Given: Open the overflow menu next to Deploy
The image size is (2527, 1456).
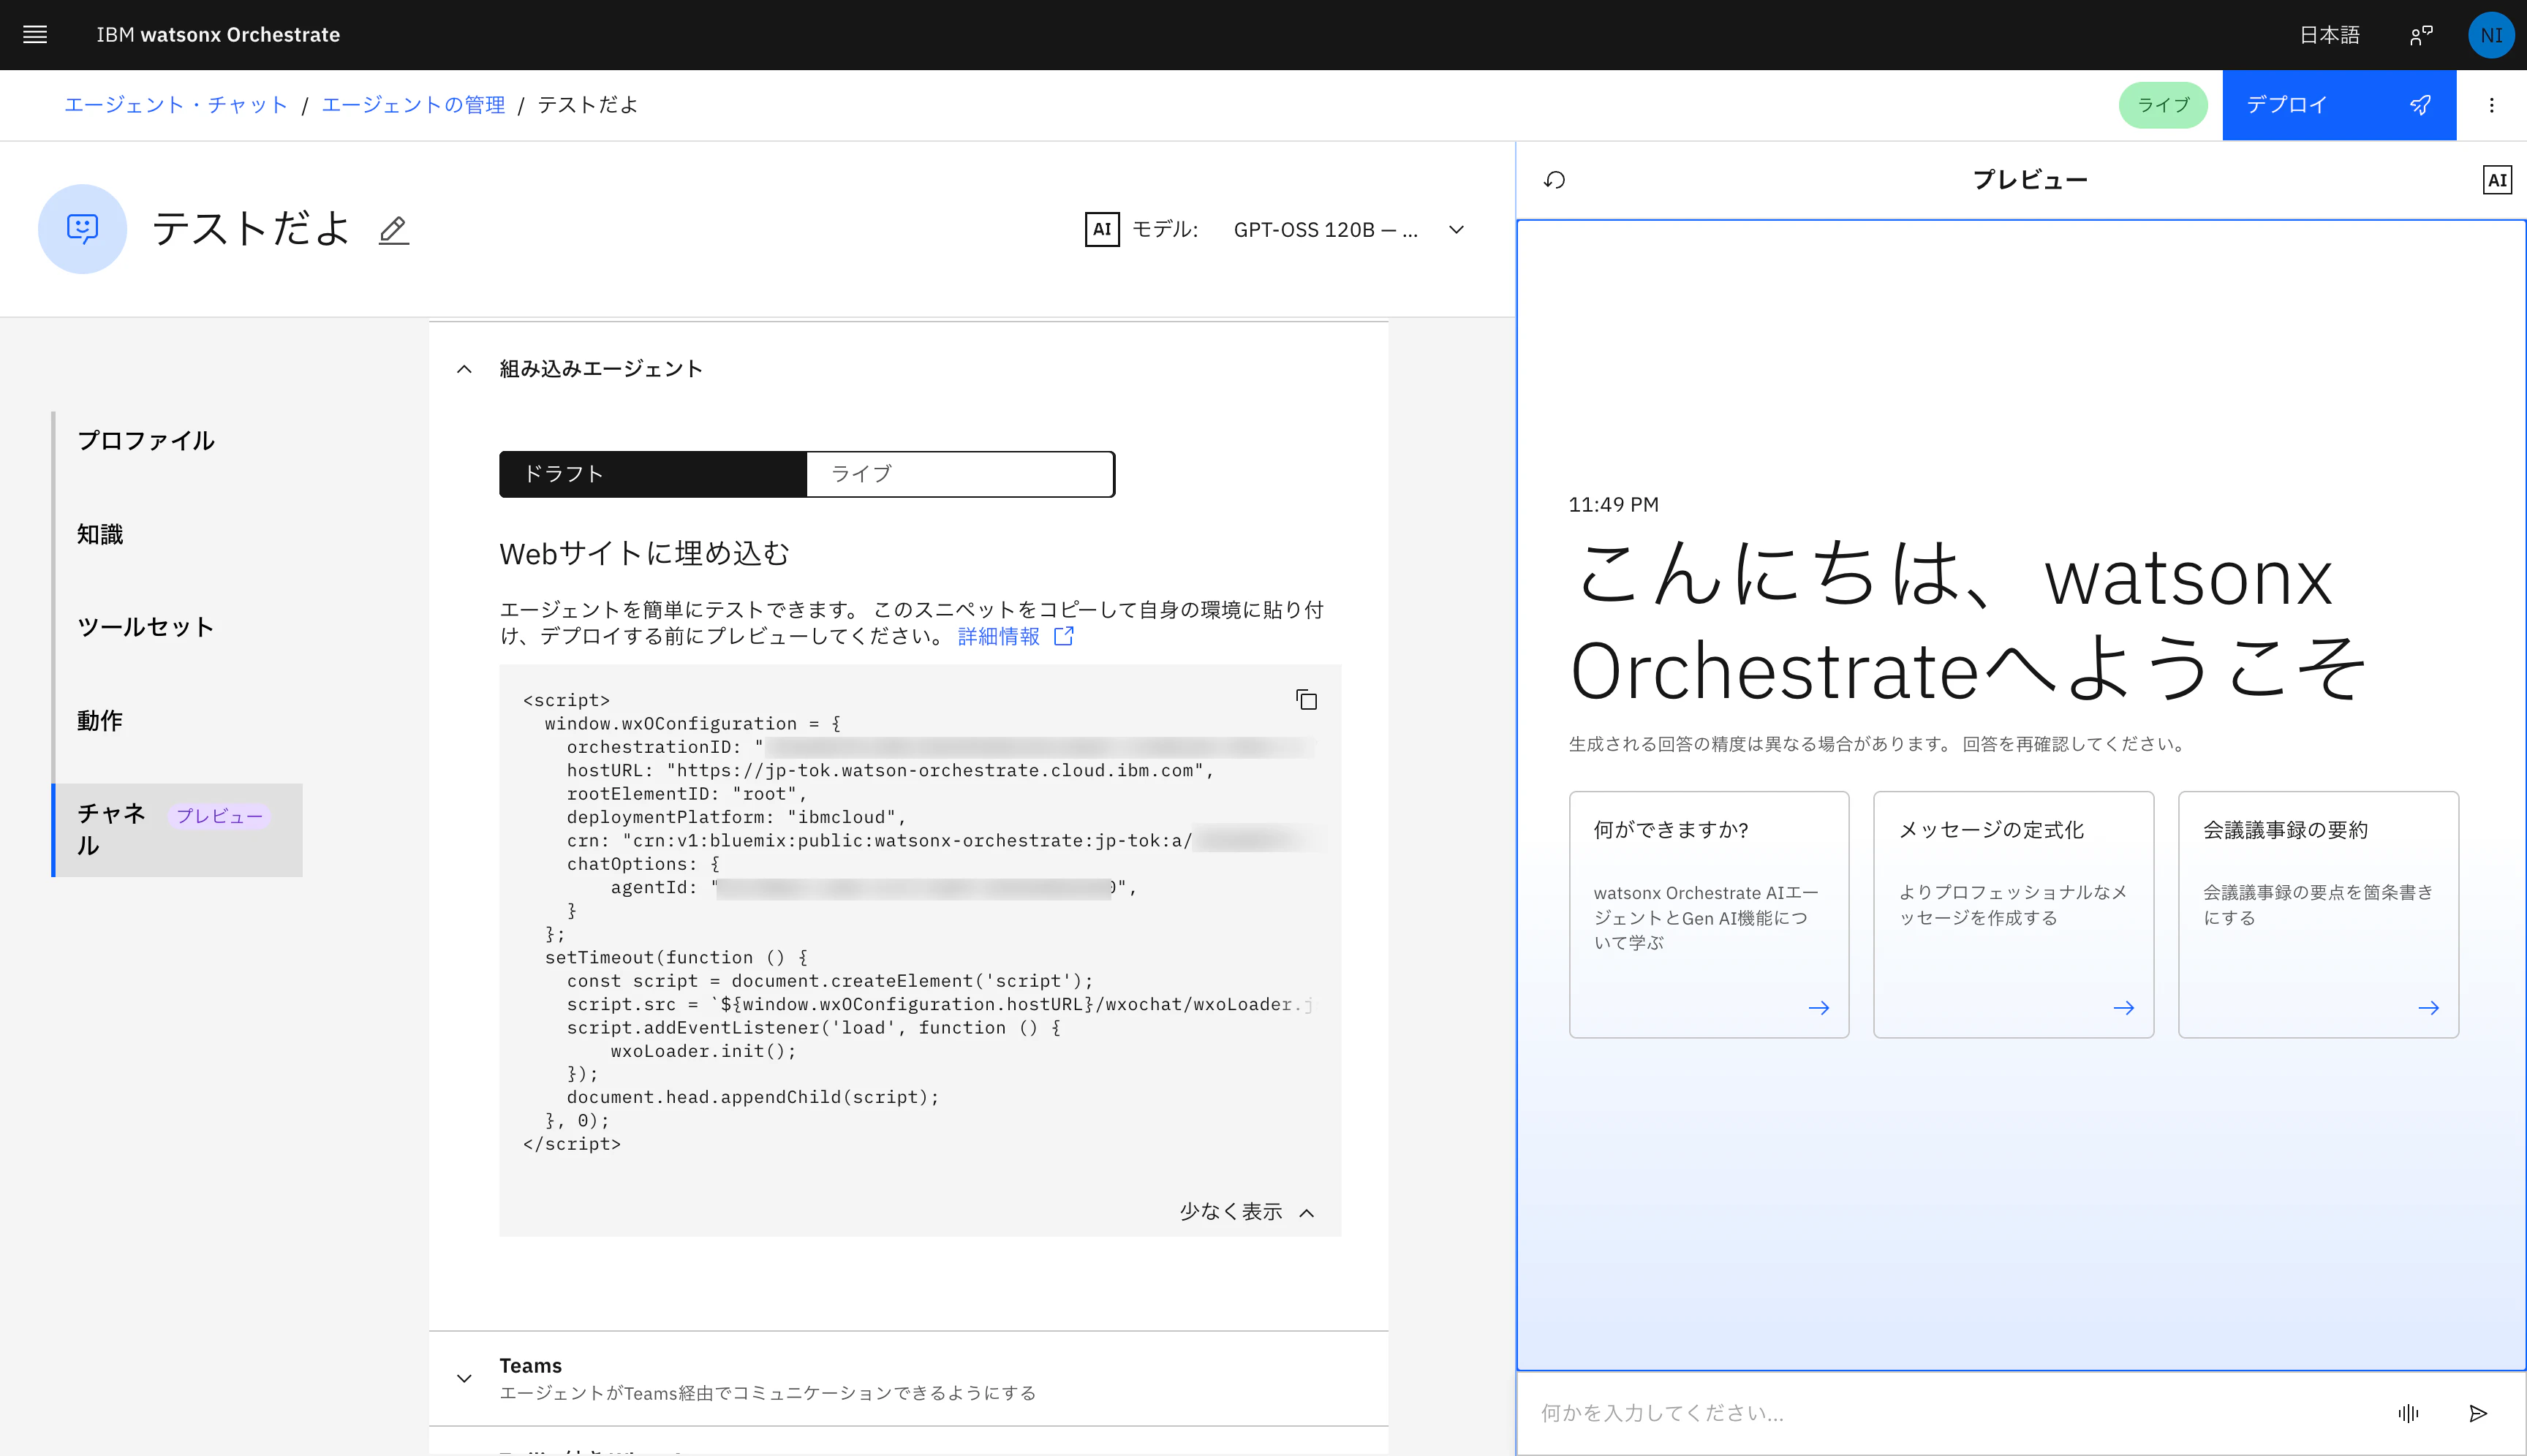Looking at the screenshot, I should click(x=2491, y=105).
